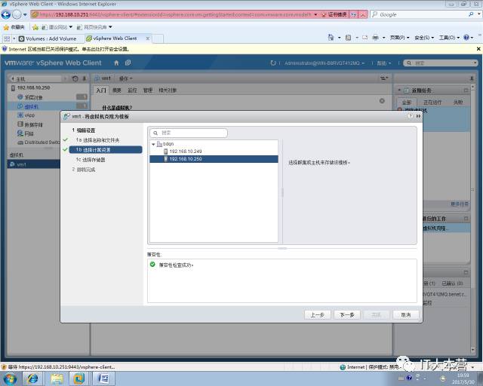This screenshot has width=483, height=386.
Task: Open the Windows Start menu
Action: pyautogui.click(x=10, y=378)
